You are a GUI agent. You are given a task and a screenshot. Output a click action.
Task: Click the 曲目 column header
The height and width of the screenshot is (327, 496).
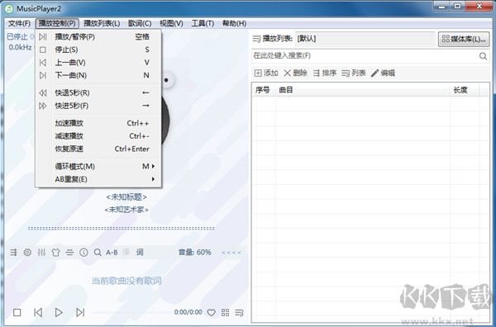pos(363,90)
